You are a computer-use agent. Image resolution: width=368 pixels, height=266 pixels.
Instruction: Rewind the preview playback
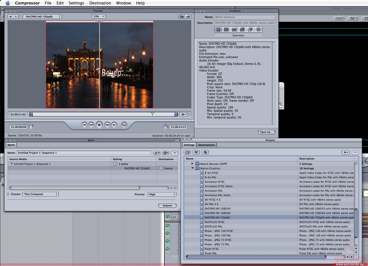[x=91, y=125]
